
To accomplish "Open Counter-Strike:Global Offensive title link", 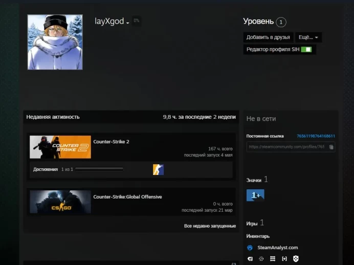I will [127, 197].
